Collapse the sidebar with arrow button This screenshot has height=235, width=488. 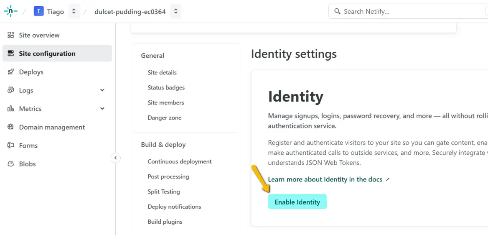[x=115, y=158]
